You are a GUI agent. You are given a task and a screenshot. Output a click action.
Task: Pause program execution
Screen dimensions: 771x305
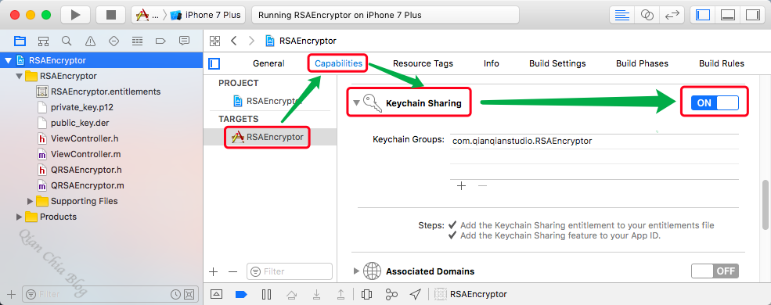(x=266, y=294)
